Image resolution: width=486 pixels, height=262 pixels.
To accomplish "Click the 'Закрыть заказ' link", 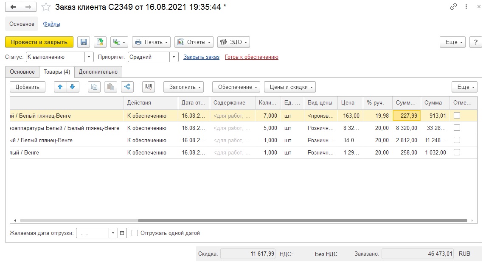I will (x=201, y=57).
